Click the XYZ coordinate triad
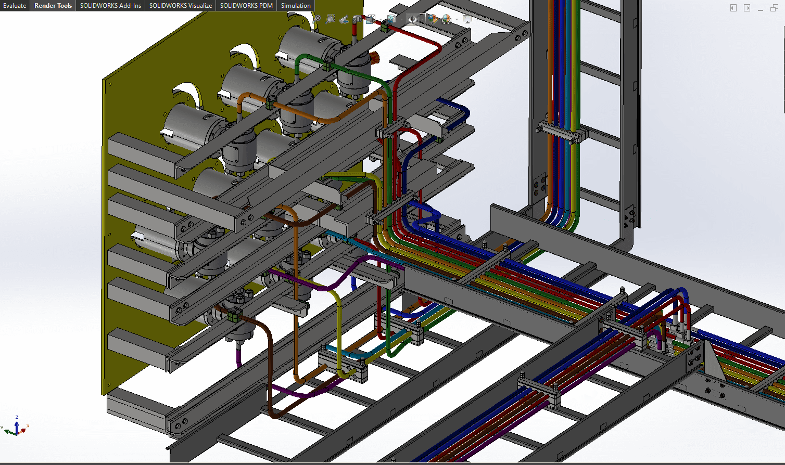The image size is (785, 465). click(17, 427)
